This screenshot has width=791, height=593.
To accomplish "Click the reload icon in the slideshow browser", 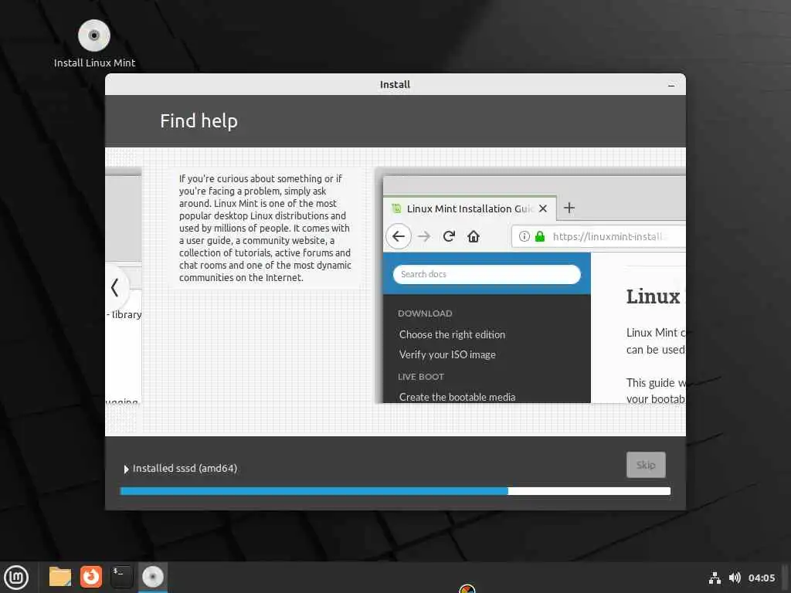I will (449, 236).
